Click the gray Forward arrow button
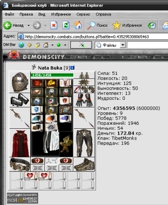 pyautogui.click(x=37, y=25)
